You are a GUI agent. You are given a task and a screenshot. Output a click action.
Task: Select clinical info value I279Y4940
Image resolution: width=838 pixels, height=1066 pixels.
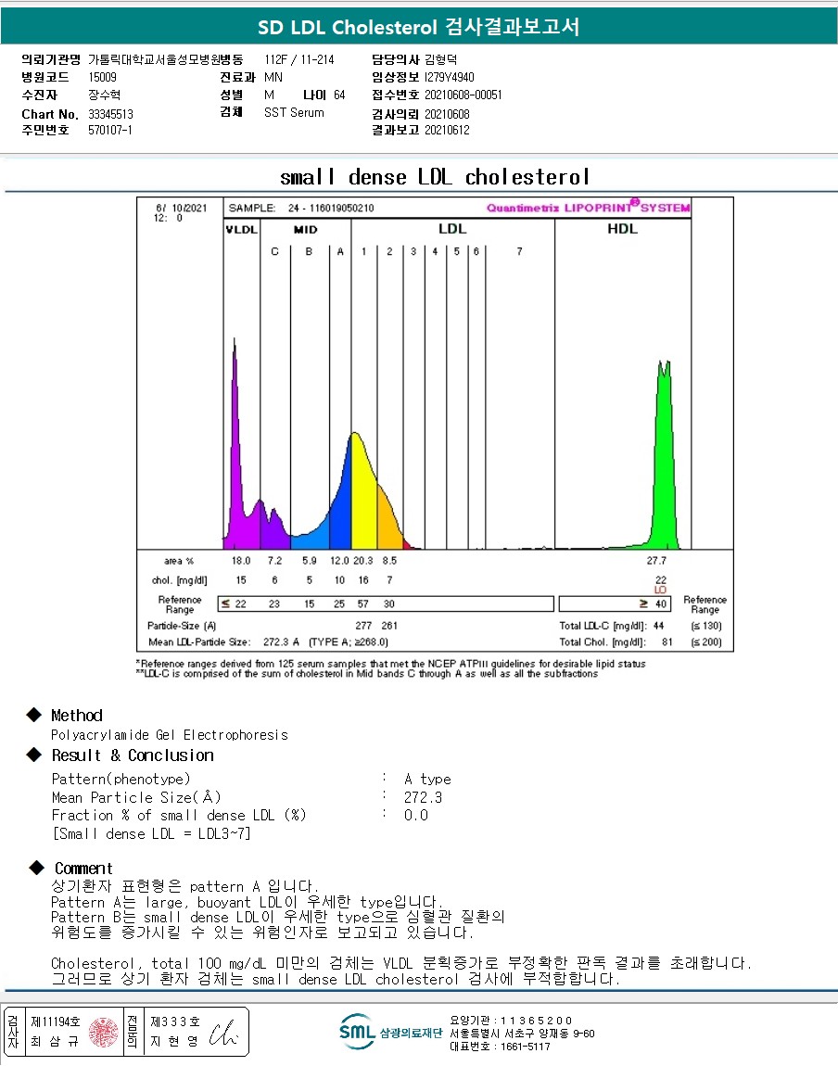pyautogui.click(x=450, y=78)
